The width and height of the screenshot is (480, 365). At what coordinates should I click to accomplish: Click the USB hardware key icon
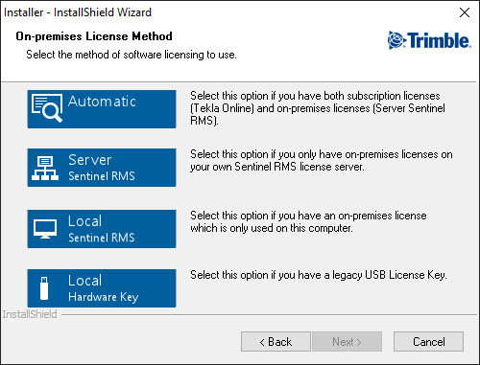click(x=44, y=288)
